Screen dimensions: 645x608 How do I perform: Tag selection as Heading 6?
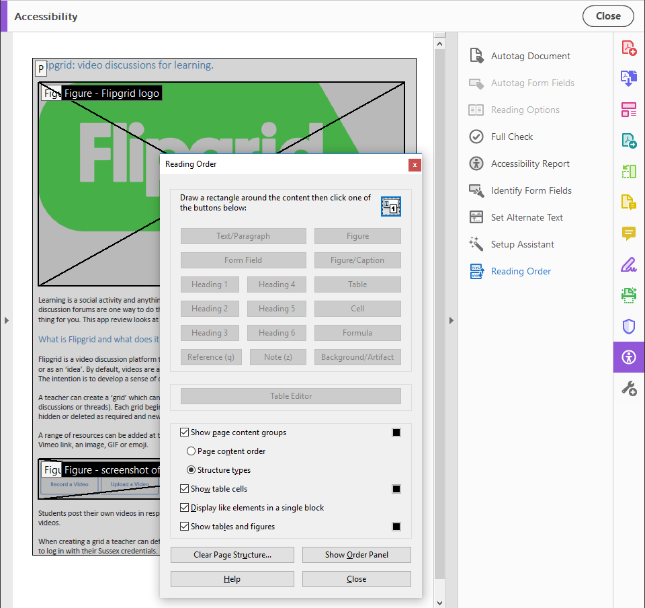276,333
